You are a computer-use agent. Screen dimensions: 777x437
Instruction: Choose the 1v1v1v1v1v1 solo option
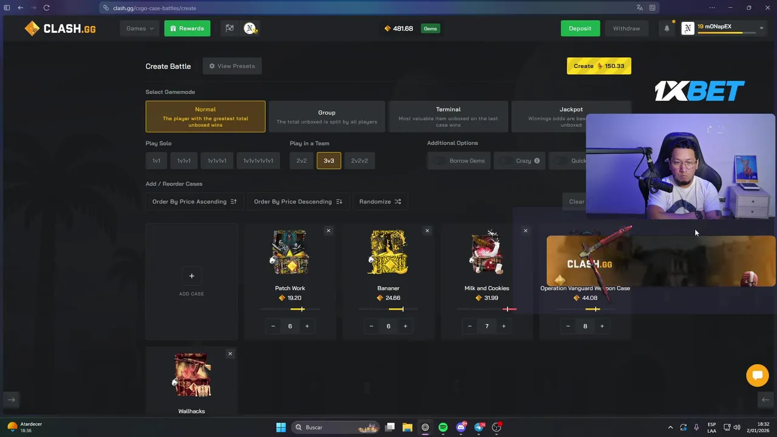(258, 161)
